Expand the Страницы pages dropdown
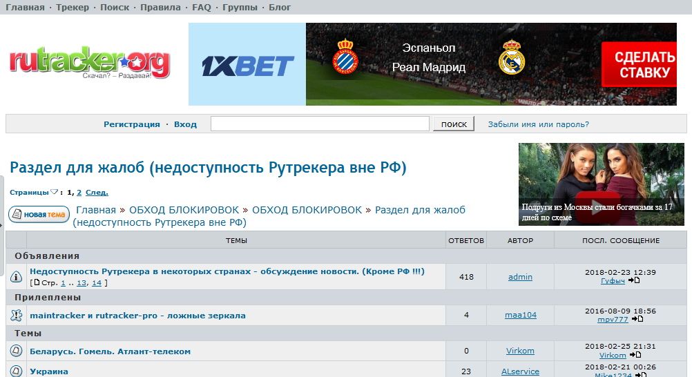Image resolution: width=692 pixels, height=377 pixels. [x=54, y=192]
